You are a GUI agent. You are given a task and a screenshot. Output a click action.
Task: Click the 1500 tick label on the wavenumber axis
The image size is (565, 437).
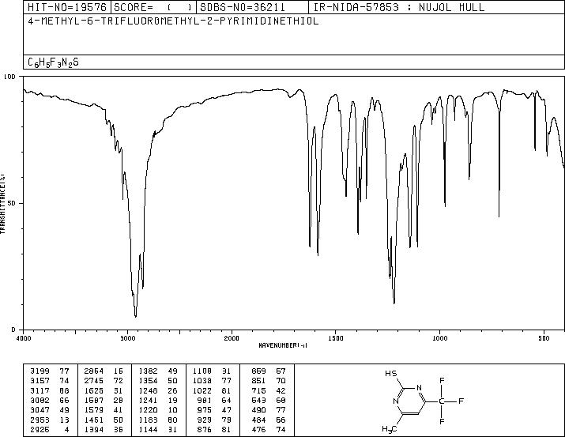point(335,338)
